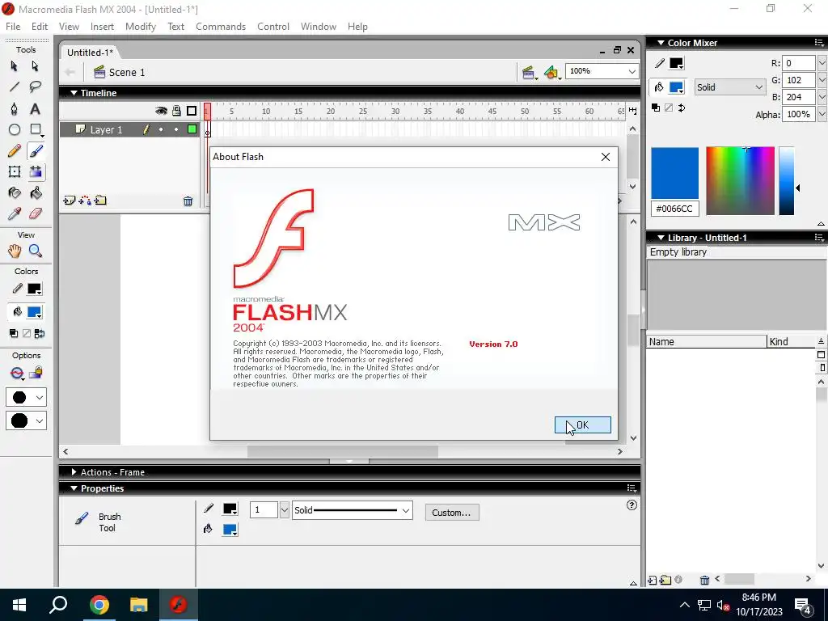Viewport: 828px width, 621px height.
Task: Click Scene 1 in edit bar
Action: pos(120,72)
